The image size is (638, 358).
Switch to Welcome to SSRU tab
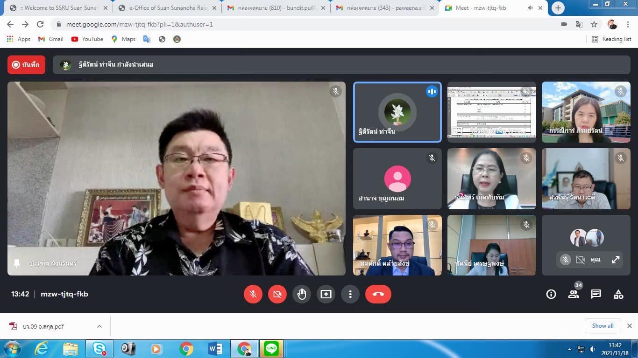click(x=59, y=8)
